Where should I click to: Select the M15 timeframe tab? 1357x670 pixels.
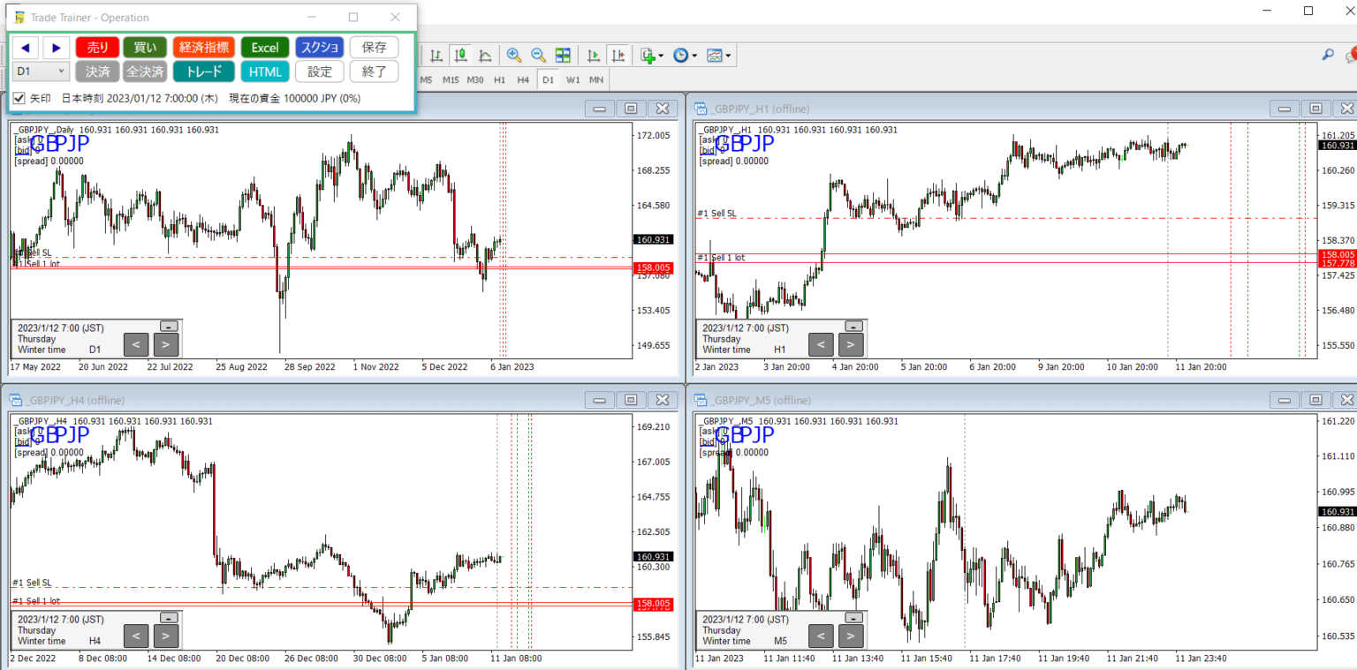pos(453,79)
